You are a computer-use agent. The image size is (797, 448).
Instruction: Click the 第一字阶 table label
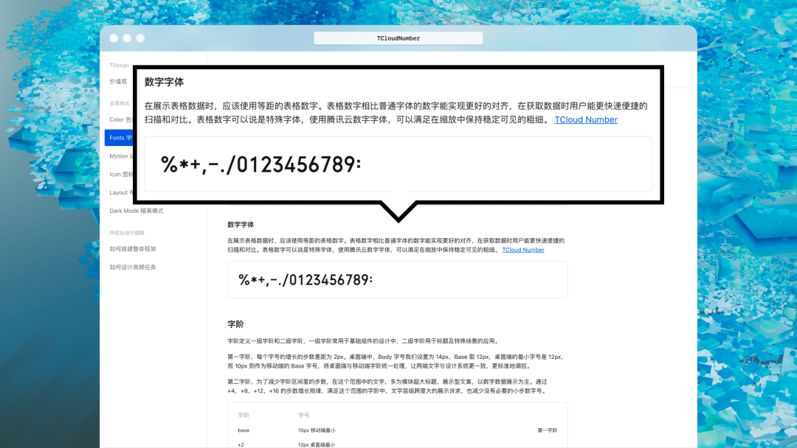pos(547,430)
